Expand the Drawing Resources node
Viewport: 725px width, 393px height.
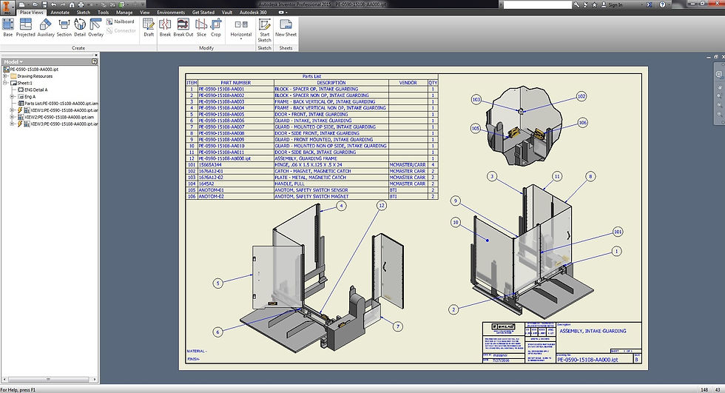pos(5,76)
